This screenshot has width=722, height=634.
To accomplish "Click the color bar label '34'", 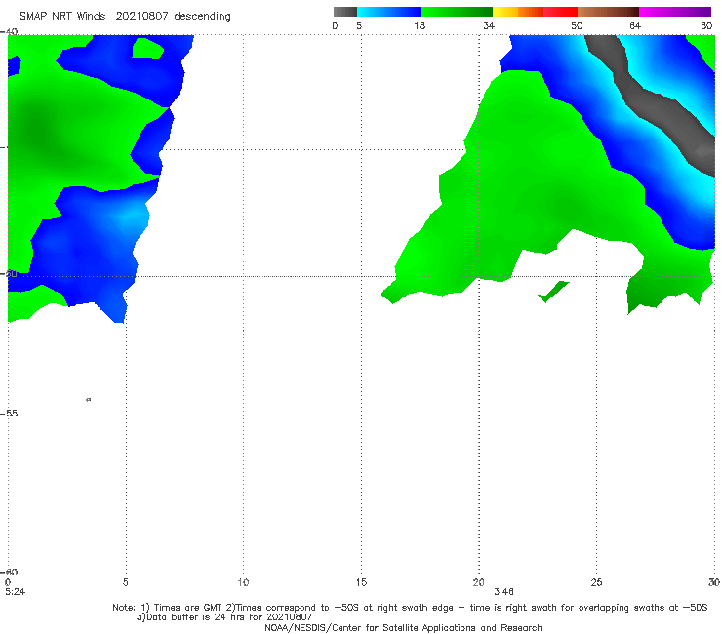I will pos(489,25).
